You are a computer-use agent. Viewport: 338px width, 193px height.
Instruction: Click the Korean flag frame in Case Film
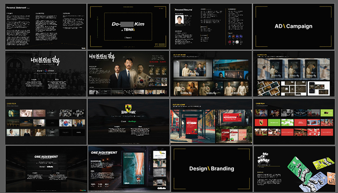click(66, 123)
